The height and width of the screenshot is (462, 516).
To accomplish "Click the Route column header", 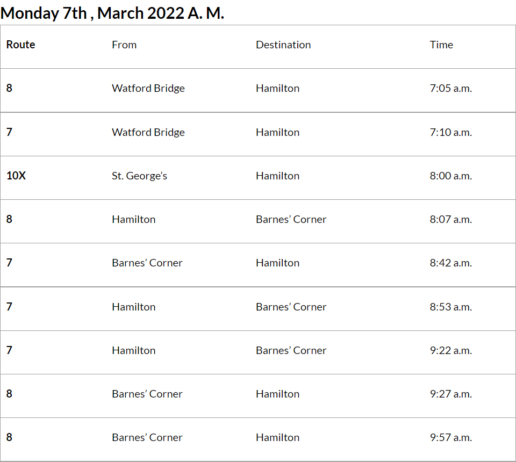I will point(21,45).
